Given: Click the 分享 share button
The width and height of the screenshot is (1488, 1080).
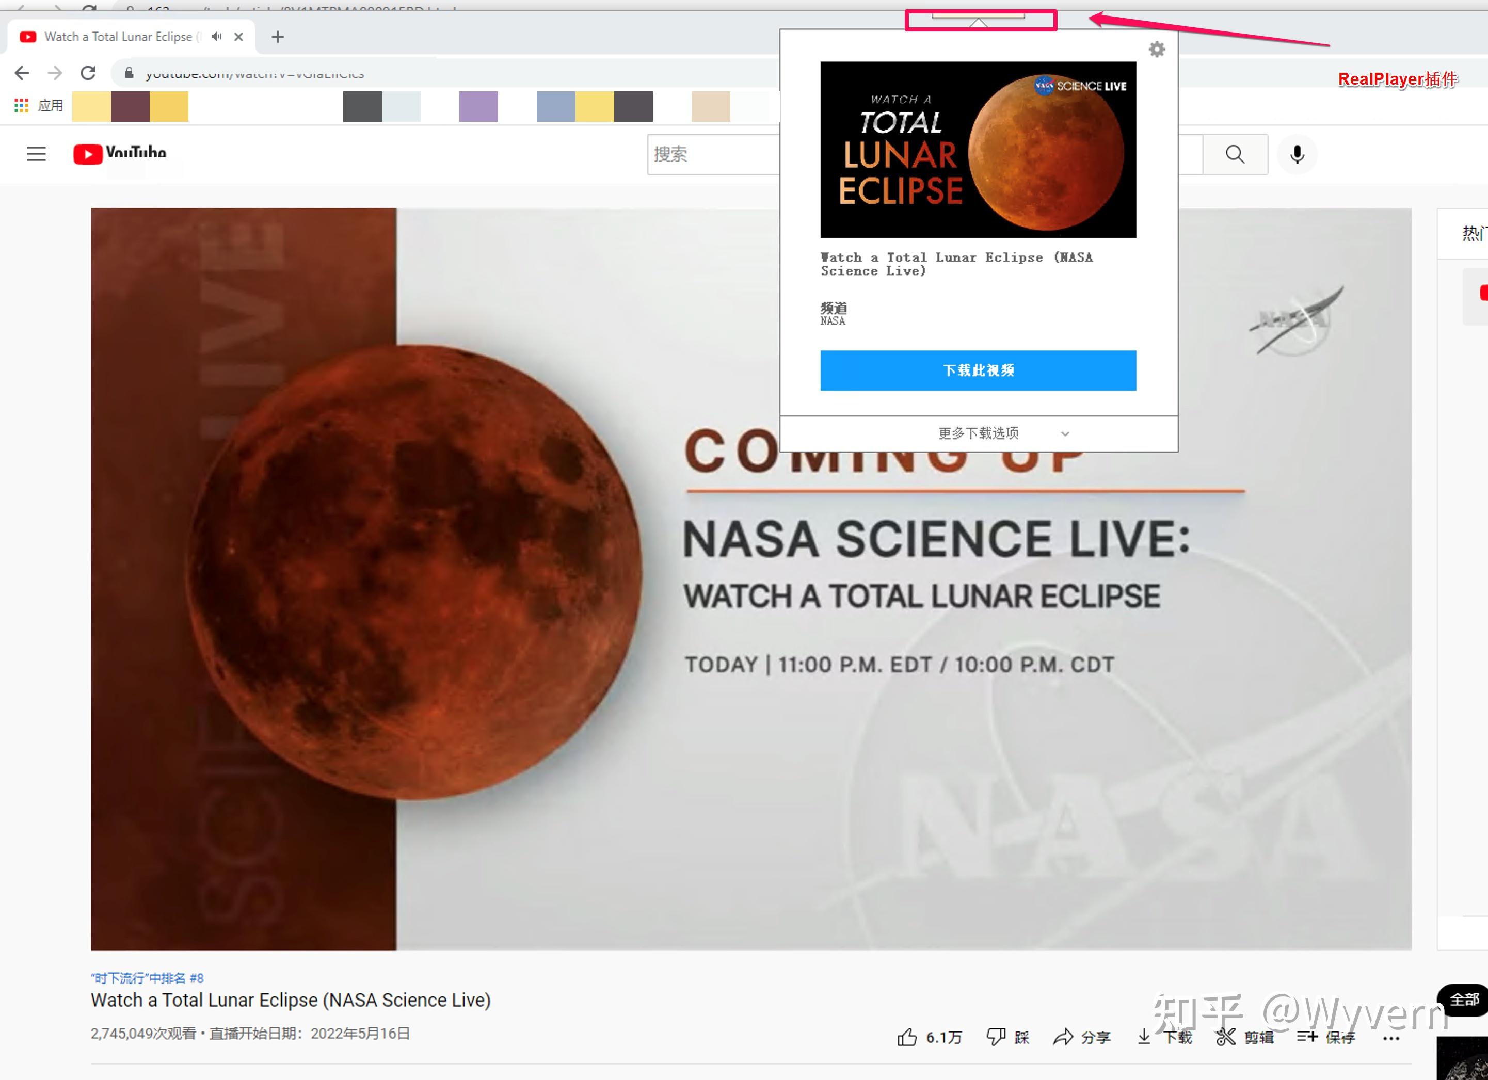Looking at the screenshot, I should pyautogui.click(x=1081, y=1037).
